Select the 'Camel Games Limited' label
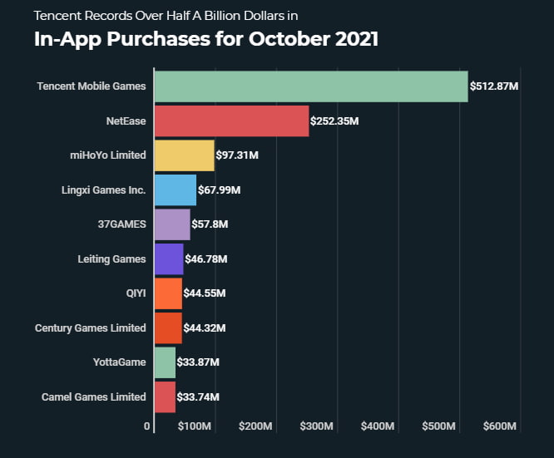Image resolution: width=554 pixels, height=458 pixels. [x=94, y=397]
